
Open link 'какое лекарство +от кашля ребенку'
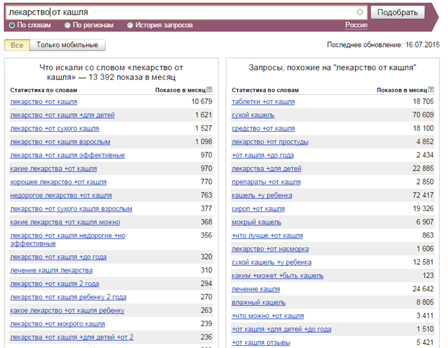pos(67,310)
